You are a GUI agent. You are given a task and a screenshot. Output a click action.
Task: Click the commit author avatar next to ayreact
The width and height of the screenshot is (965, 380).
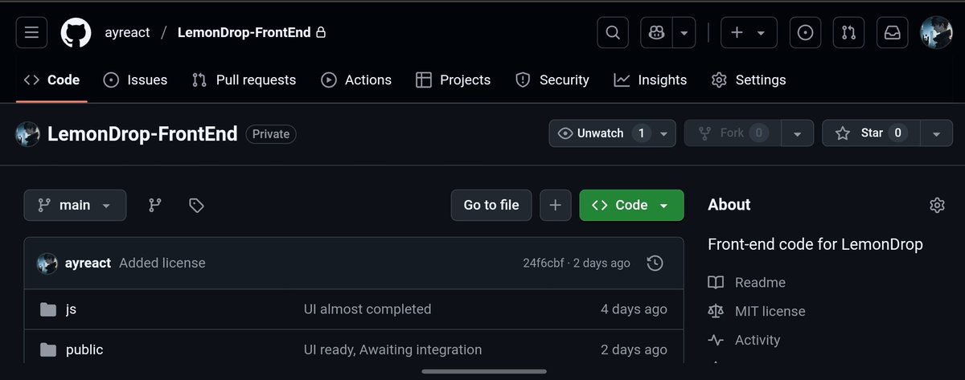tap(47, 263)
